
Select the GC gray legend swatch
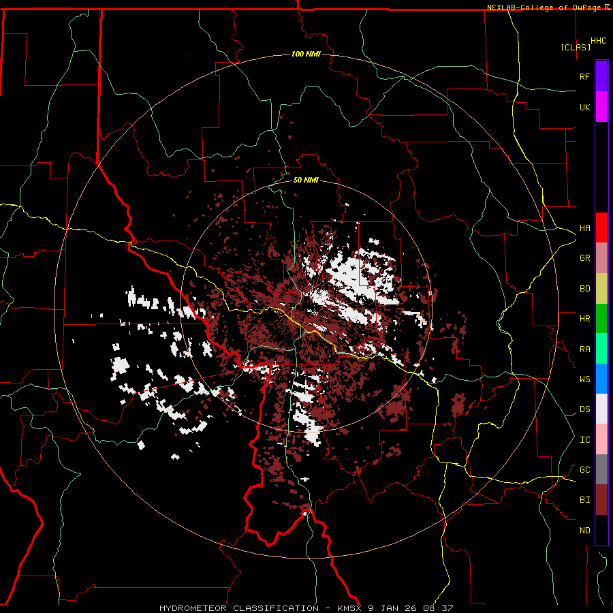point(601,469)
